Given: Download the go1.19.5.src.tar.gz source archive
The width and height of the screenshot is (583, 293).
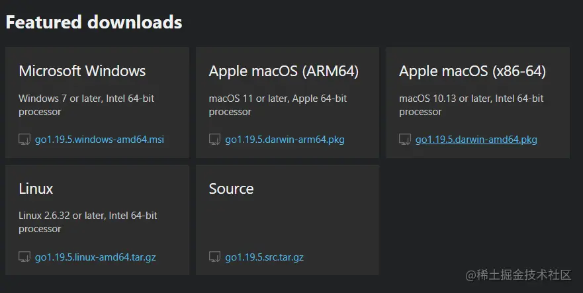Looking at the screenshot, I should 264,257.
